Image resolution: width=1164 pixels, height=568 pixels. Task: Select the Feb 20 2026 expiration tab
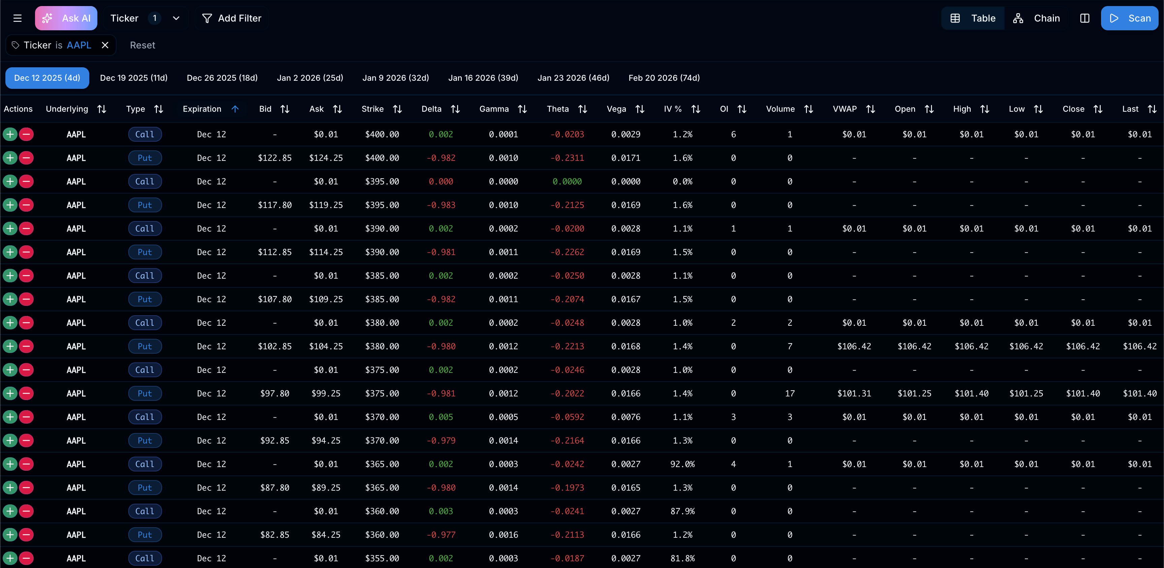[663, 78]
